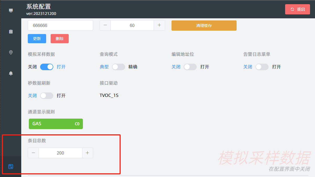Viewport: 315px width, 177px height.
Task: Select the location pin sidebar icon
Action: 11,52
